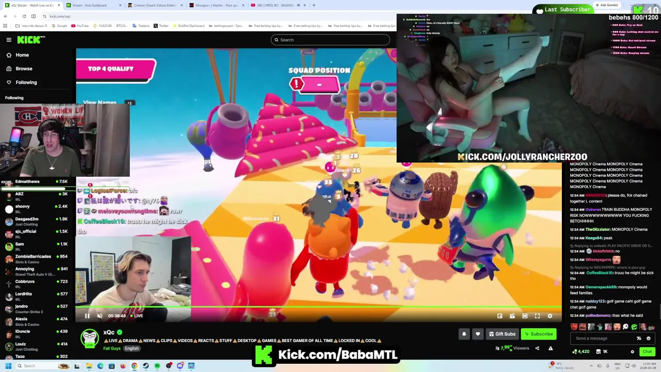Toggle mini player mode
661x372 pixels.
tap(499, 316)
